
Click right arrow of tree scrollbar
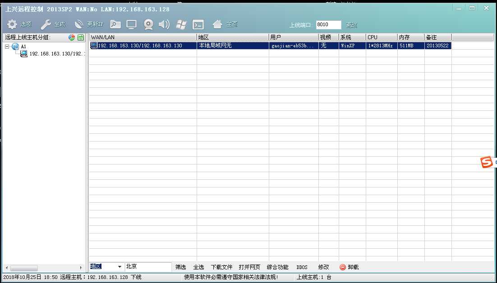(81, 268)
